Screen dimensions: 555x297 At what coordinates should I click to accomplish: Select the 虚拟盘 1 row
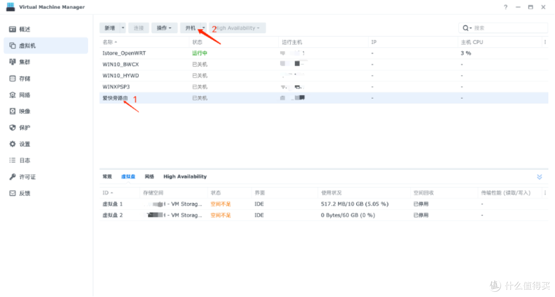point(324,204)
